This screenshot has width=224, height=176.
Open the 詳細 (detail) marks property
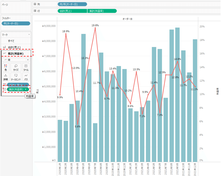(6, 77)
